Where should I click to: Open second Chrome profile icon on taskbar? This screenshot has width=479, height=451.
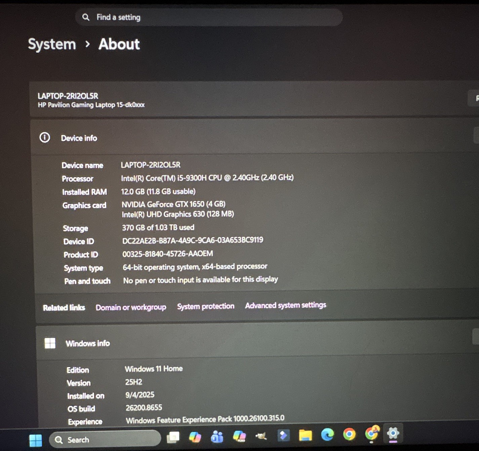click(x=372, y=434)
